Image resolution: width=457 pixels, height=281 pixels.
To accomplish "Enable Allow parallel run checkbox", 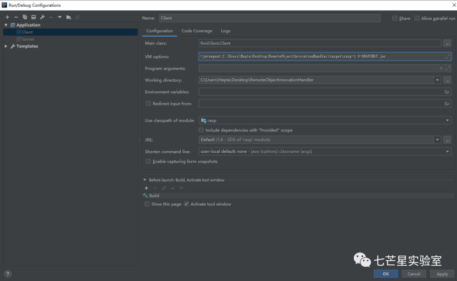I will [417, 18].
